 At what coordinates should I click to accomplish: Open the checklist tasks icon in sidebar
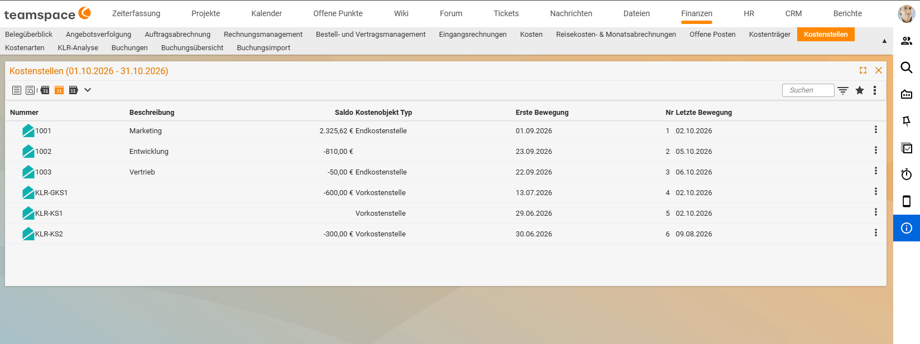907,148
